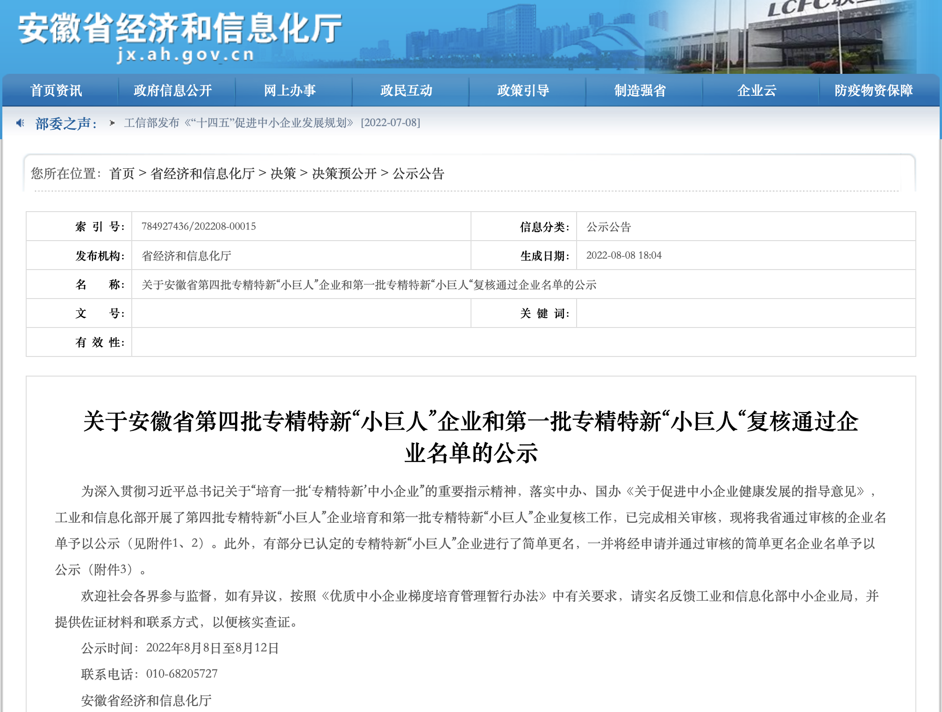Select 网上办事 in the navigation bar
942x712 pixels.
coord(290,91)
